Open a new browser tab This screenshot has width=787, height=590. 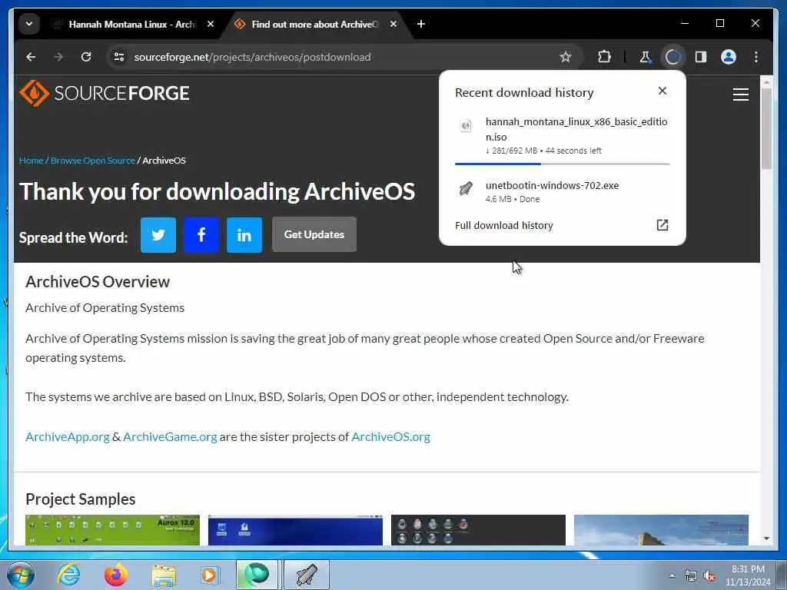pyautogui.click(x=421, y=24)
